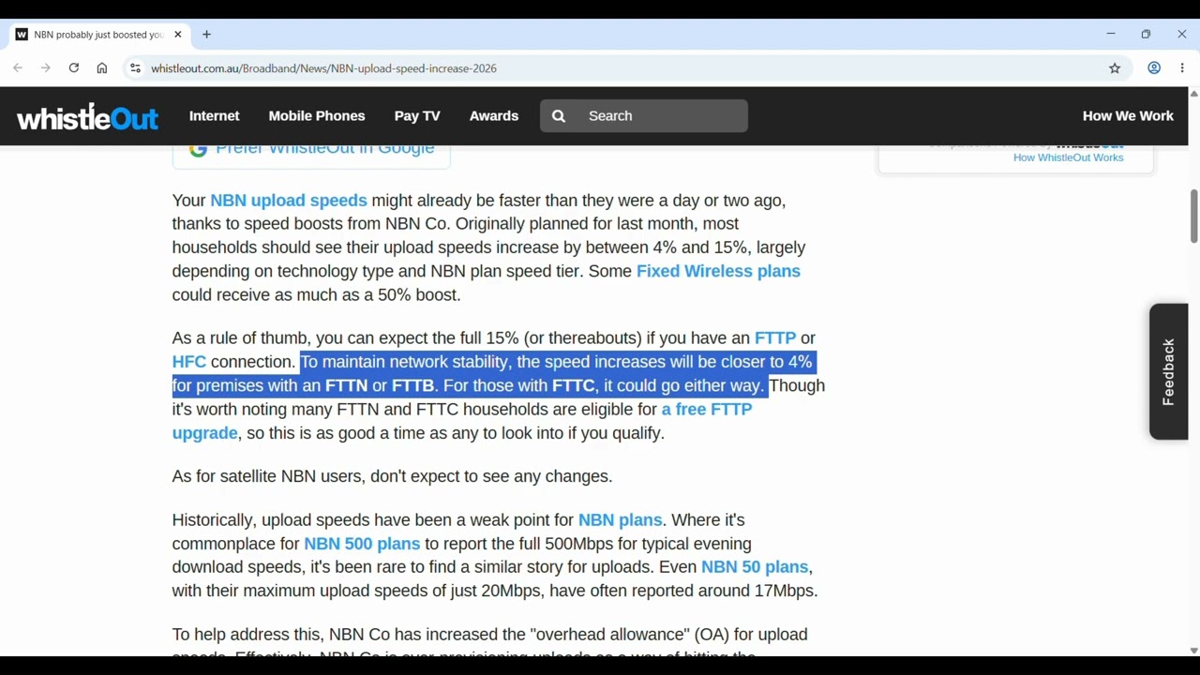Open the NBN 50 plans link

tap(755, 567)
